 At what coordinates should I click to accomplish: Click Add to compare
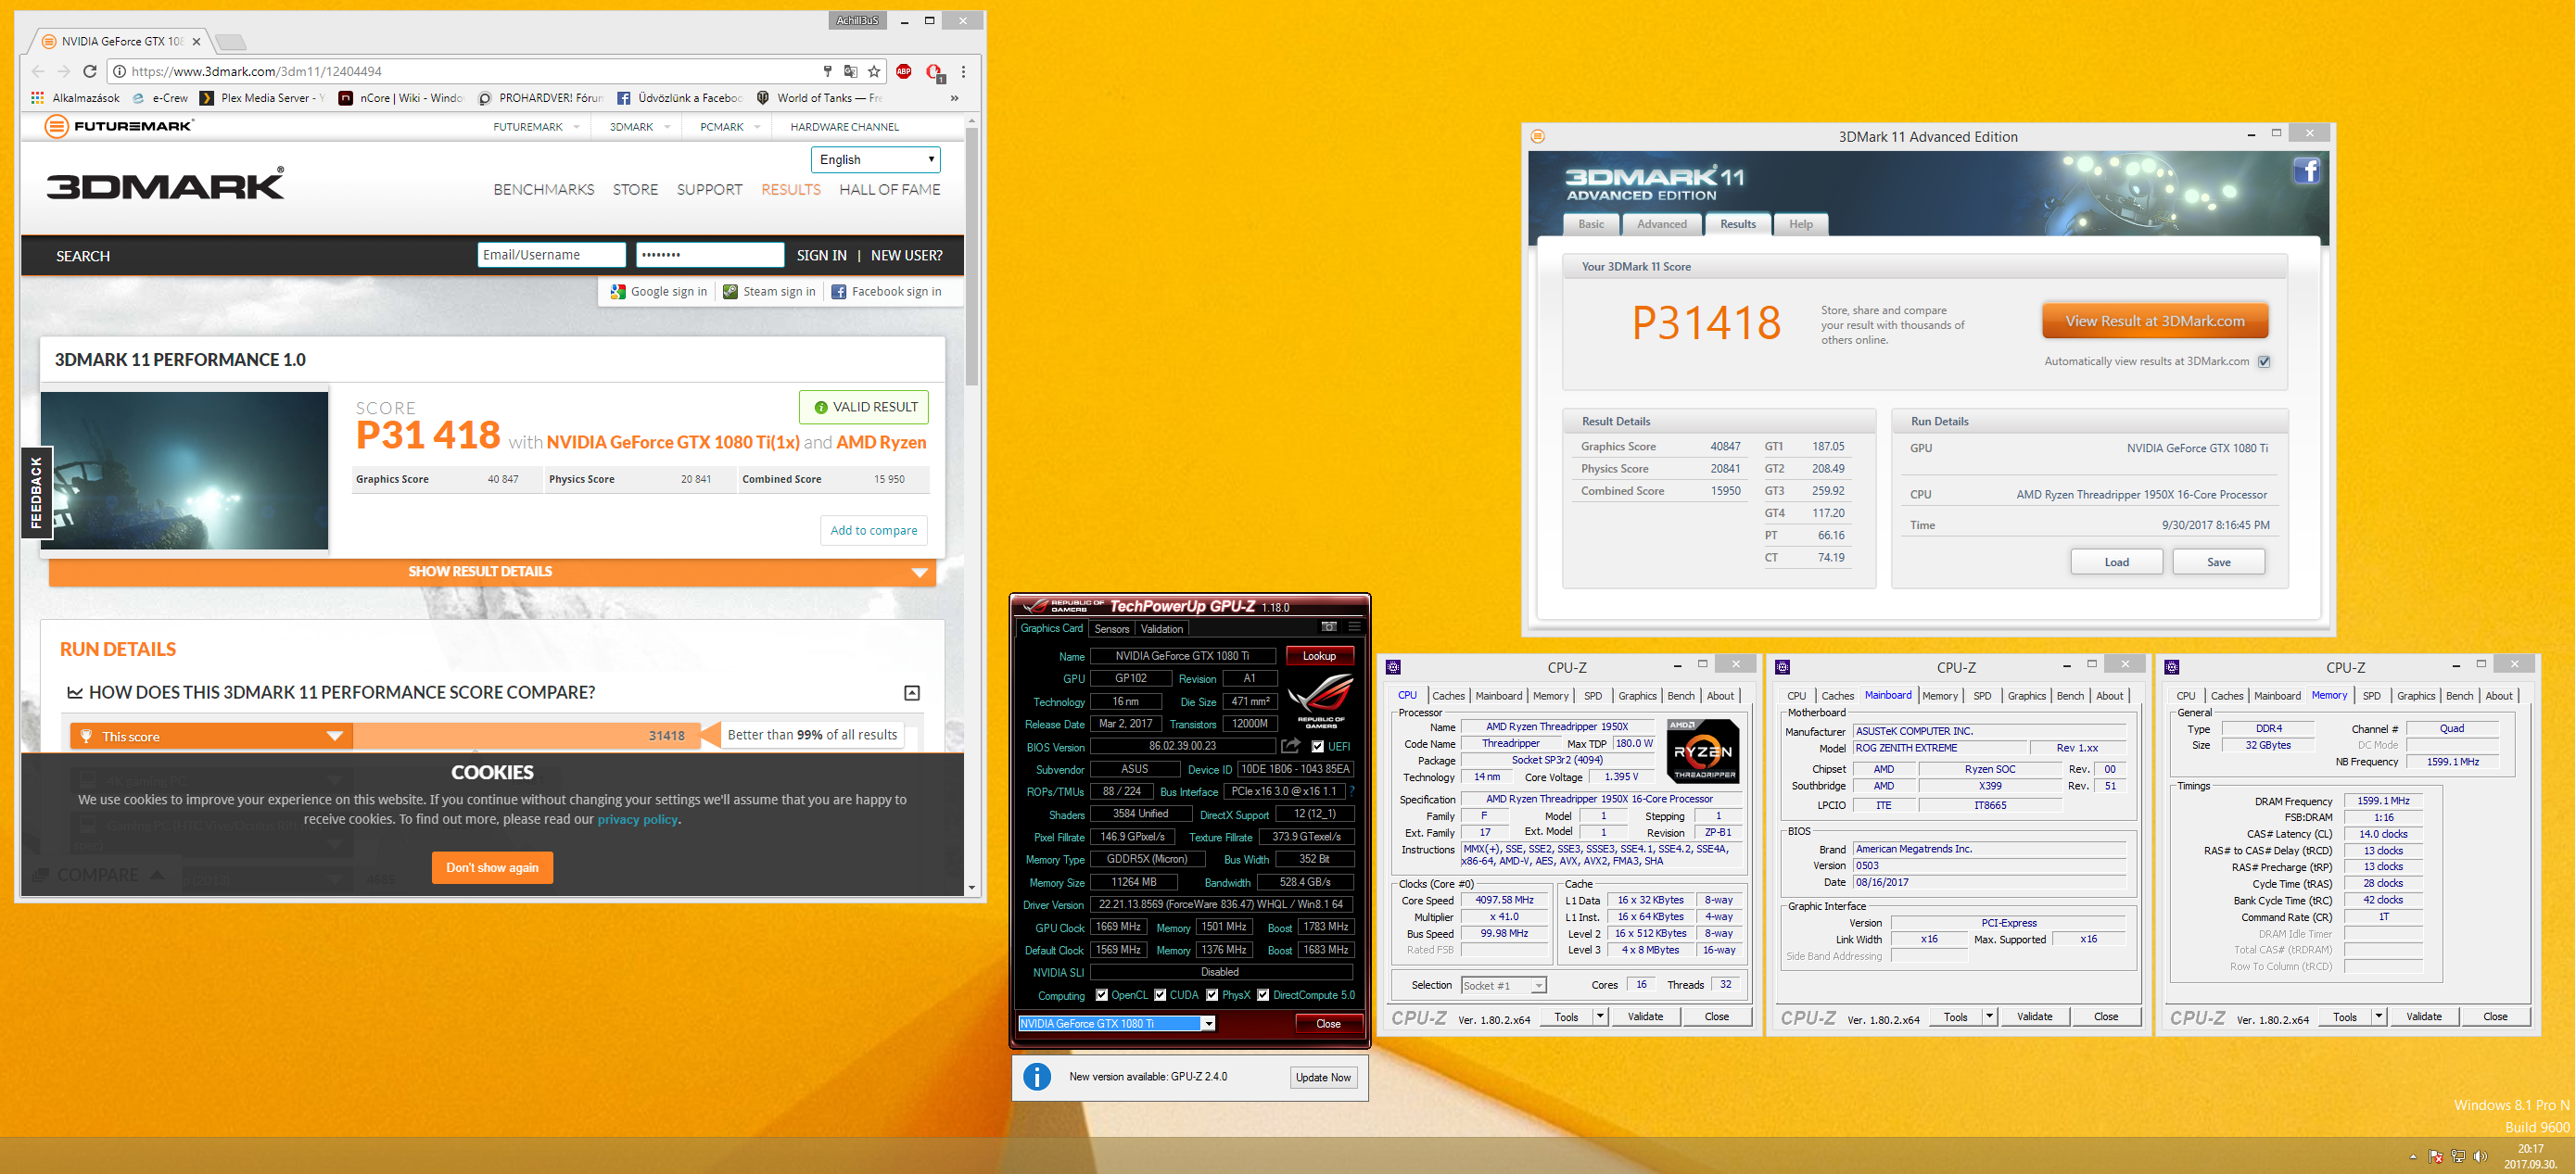873,530
